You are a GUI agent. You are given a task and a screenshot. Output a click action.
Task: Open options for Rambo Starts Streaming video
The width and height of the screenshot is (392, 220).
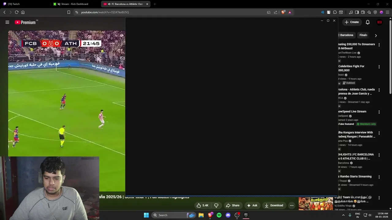click(x=379, y=177)
